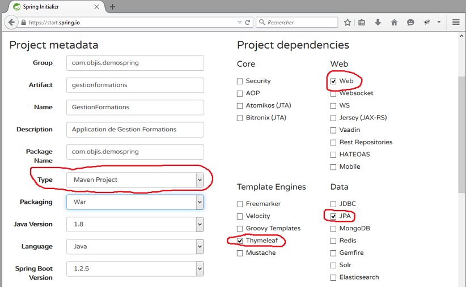The image size is (466, 287).
Task: Check the Elasticsearch checkbox
Action: coord(333,277)
